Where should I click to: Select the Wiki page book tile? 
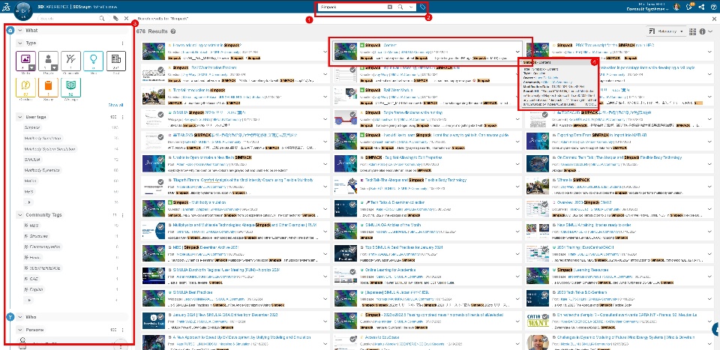click(70, 87)
